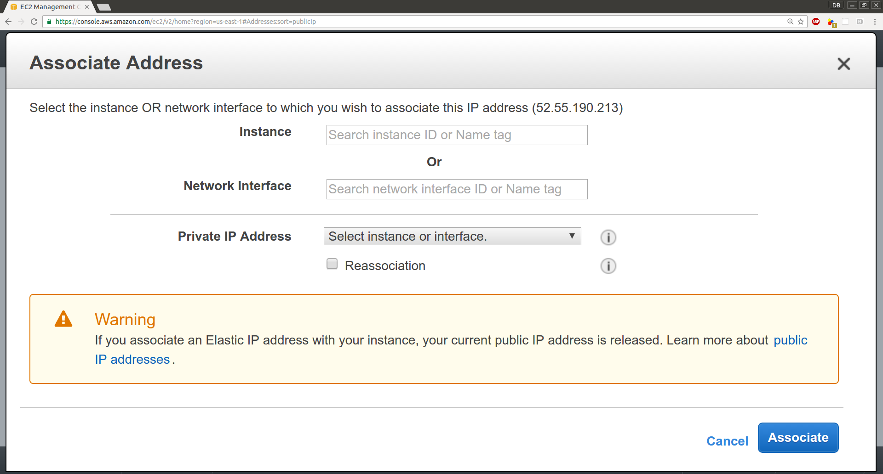Expand the Private IP Address dropdown
Image resolution: width=883 pixels, height=474 pixels.
pyautogui.click(x=453, y=236)
